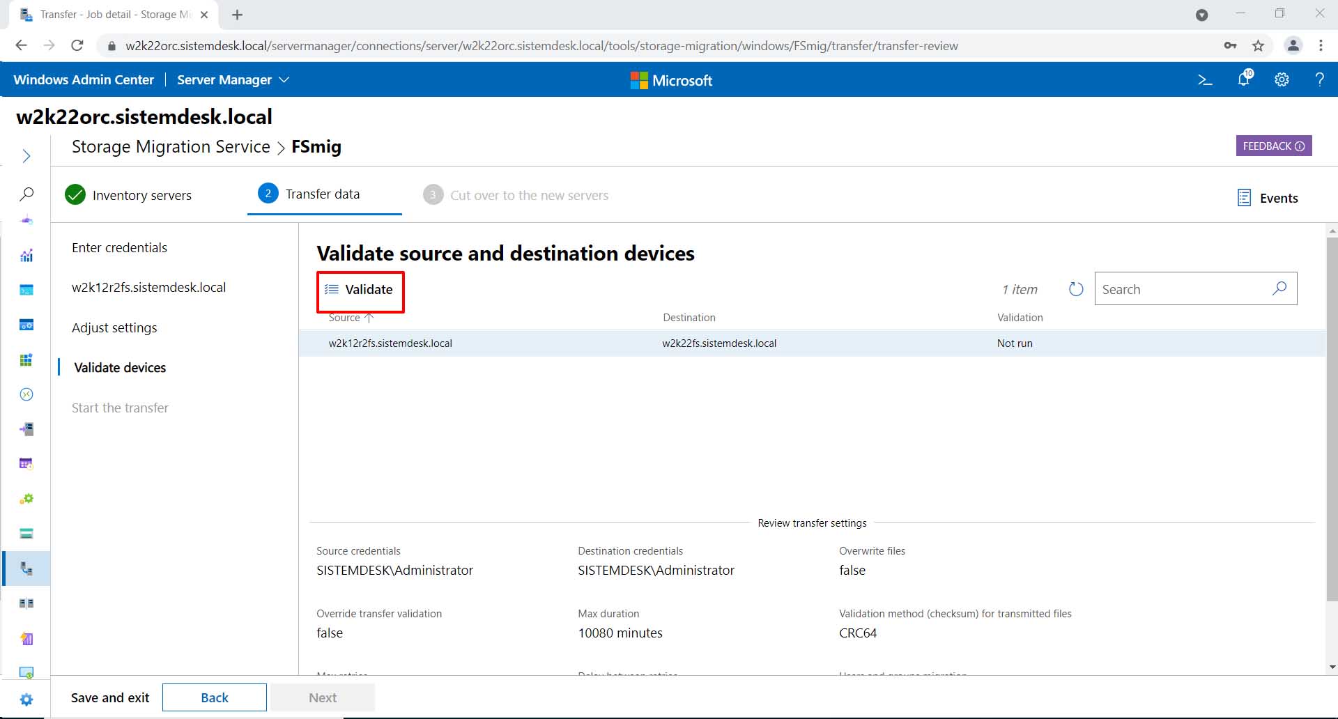The image size is (1338, 719).
Task: Open the green grid sidebar tool icon
Action: coord(26,359)
